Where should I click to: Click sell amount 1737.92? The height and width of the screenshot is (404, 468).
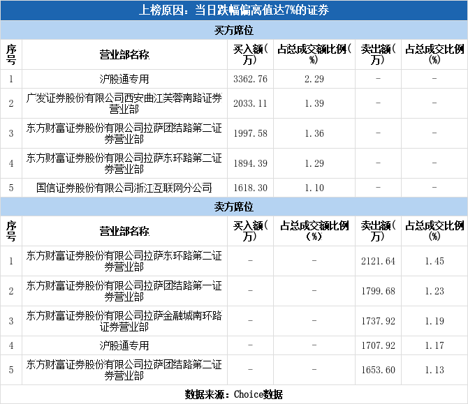pyautogui.click(x=378, y=321)
